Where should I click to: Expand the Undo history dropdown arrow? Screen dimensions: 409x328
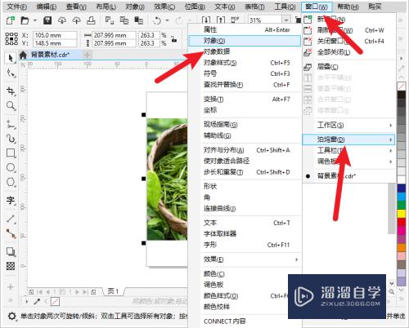click(x=167, y=20)
